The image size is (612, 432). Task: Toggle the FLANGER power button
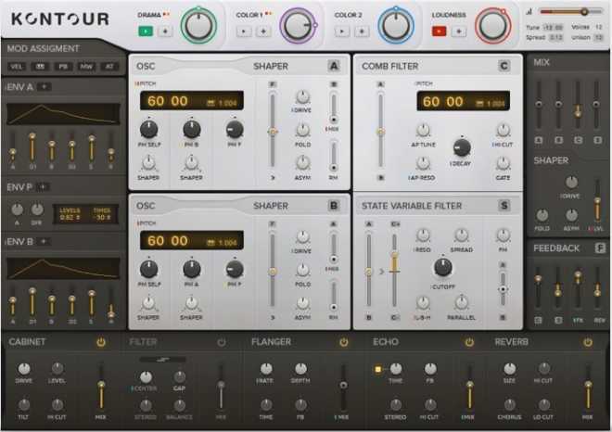[343, 342]
